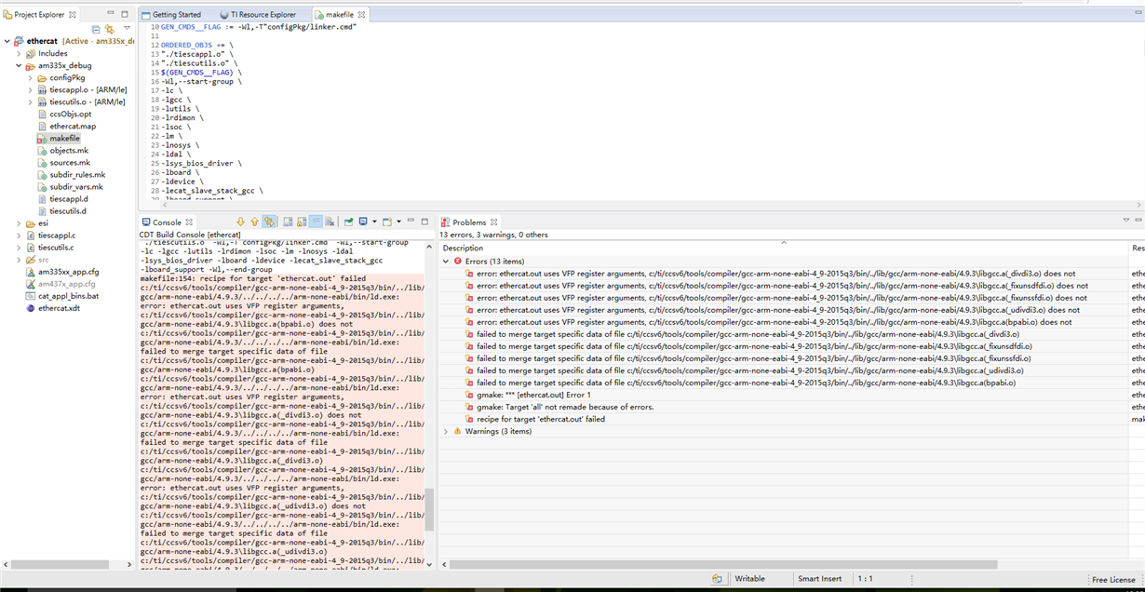The width and height of the screenshot is (1145, 592).
Task: Collapse the am335x_debug folder
Action: coord(19,65)
